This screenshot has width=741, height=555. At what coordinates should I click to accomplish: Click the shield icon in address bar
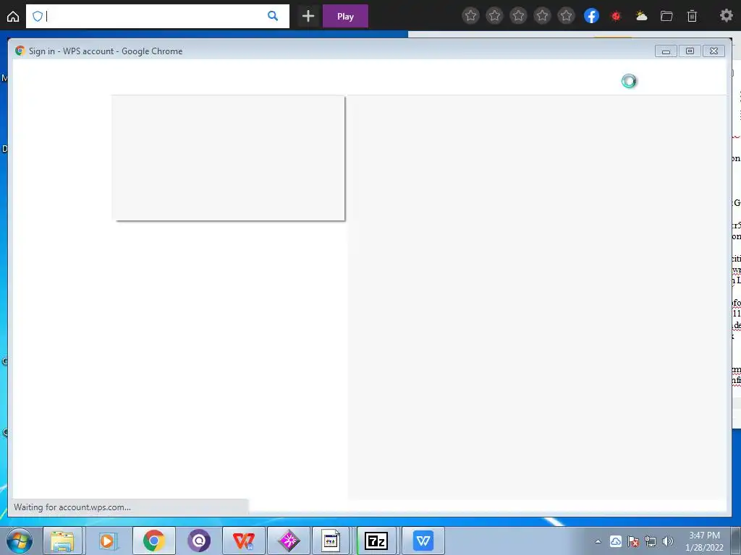[x=38, y=17]
